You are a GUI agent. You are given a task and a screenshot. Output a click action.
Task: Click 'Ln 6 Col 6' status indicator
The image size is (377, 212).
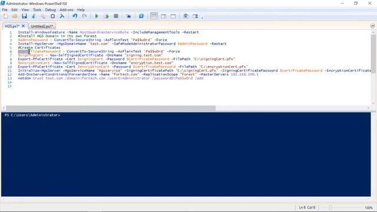click(307, 207)
